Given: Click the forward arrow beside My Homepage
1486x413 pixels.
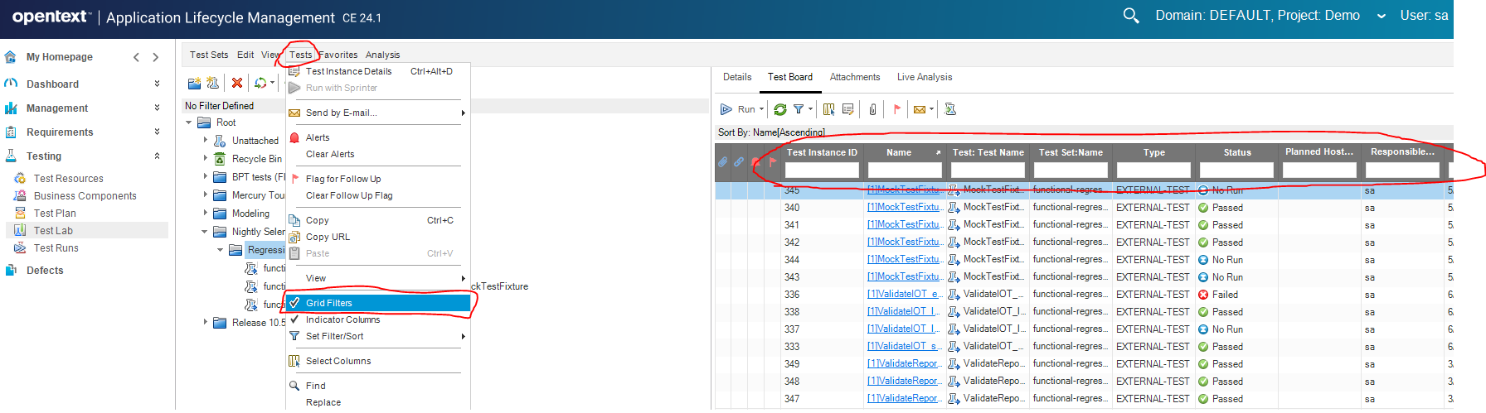Looking at the screenshot, I should coord(155,57).
